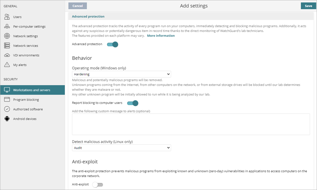Click the Network services server icon

(7, 45)
